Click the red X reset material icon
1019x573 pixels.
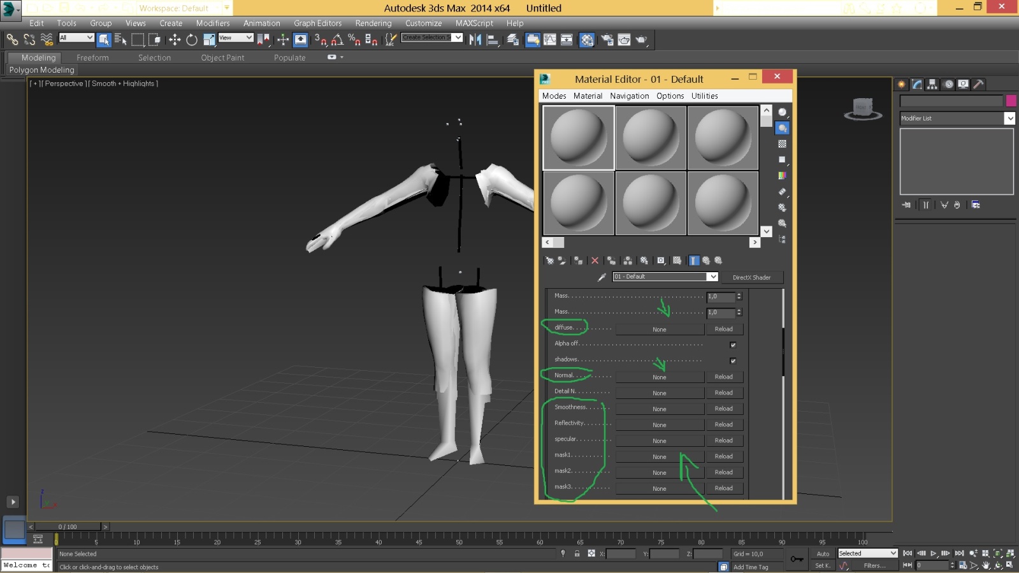point(595,261)
